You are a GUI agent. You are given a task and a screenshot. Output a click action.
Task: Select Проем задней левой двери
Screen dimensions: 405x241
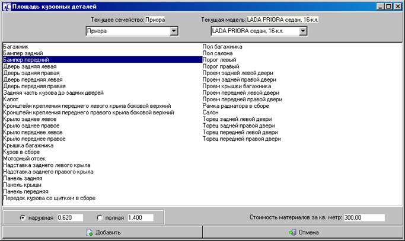[238, 73]
